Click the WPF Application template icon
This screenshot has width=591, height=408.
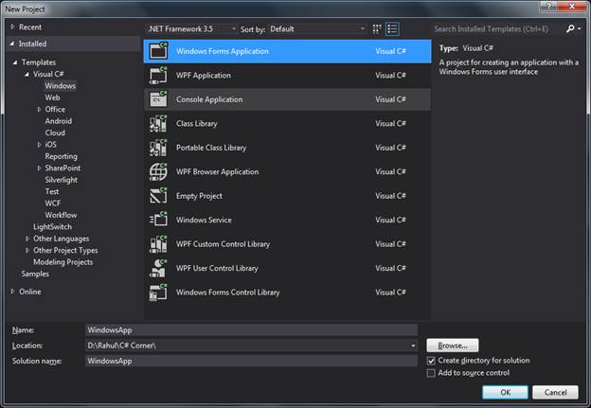point(158,75)
